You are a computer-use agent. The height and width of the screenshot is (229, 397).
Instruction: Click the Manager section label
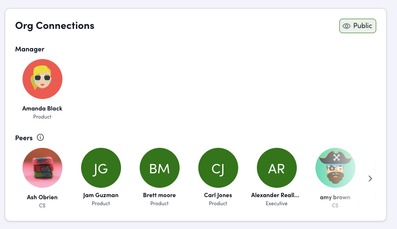pyautogui.click(x=30, y=49)
